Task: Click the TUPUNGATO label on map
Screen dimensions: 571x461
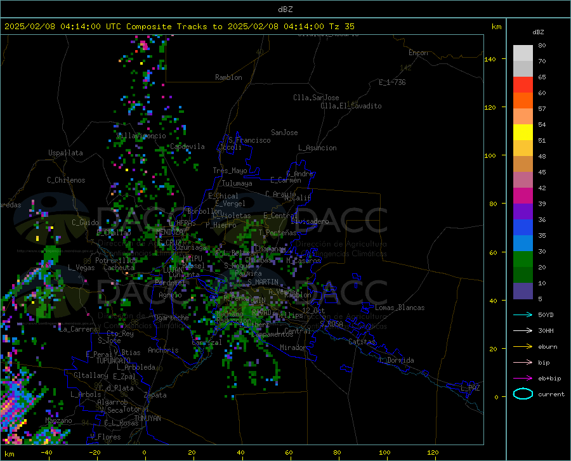Action: coord(114,361)
